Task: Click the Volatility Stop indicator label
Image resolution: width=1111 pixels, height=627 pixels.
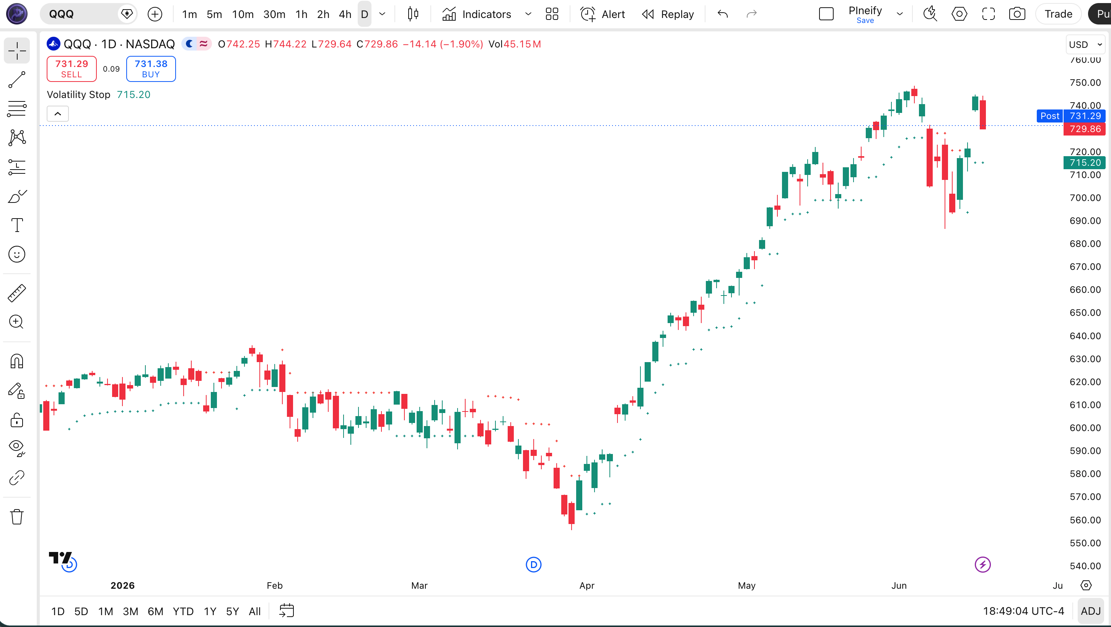Action: (78, 95)
